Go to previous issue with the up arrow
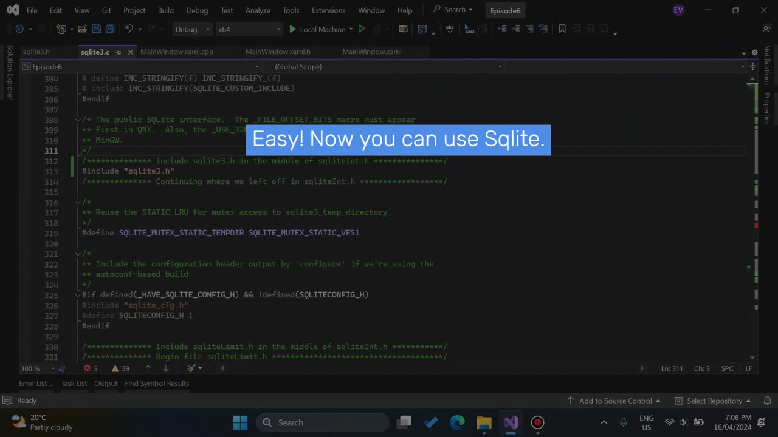Screen dimensions: 778x437 tap(148, 368)
